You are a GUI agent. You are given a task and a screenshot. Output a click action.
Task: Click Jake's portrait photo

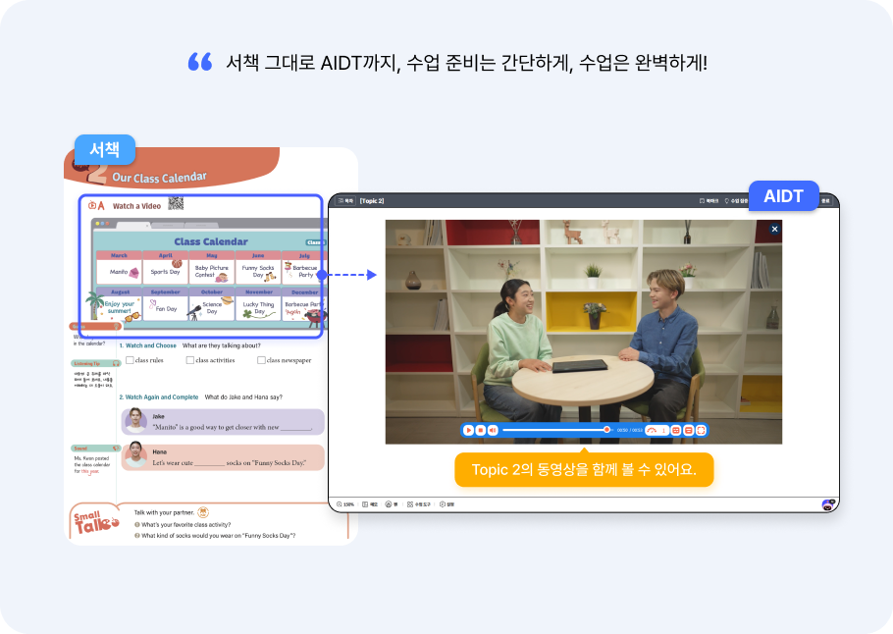[135, 420]
